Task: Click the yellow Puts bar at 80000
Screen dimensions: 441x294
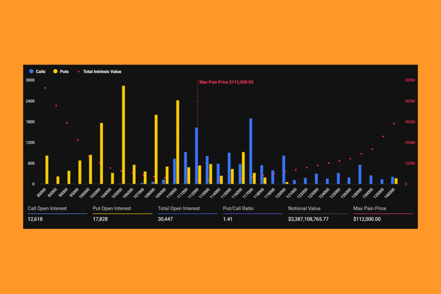Action: pos(47,170)
